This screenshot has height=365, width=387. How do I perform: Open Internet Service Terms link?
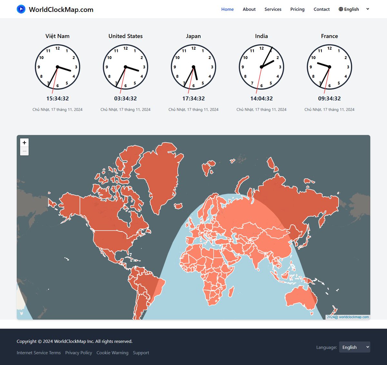click(39, 353)
